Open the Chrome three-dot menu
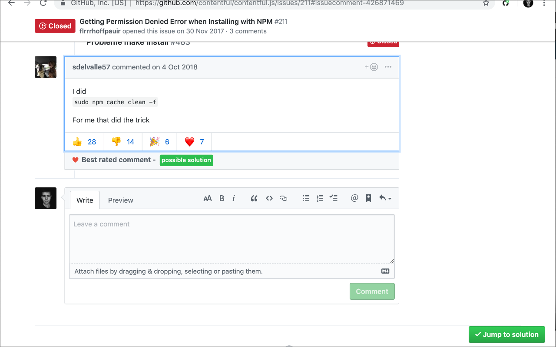This screenshot has width=556, height=347. point(544,3)
